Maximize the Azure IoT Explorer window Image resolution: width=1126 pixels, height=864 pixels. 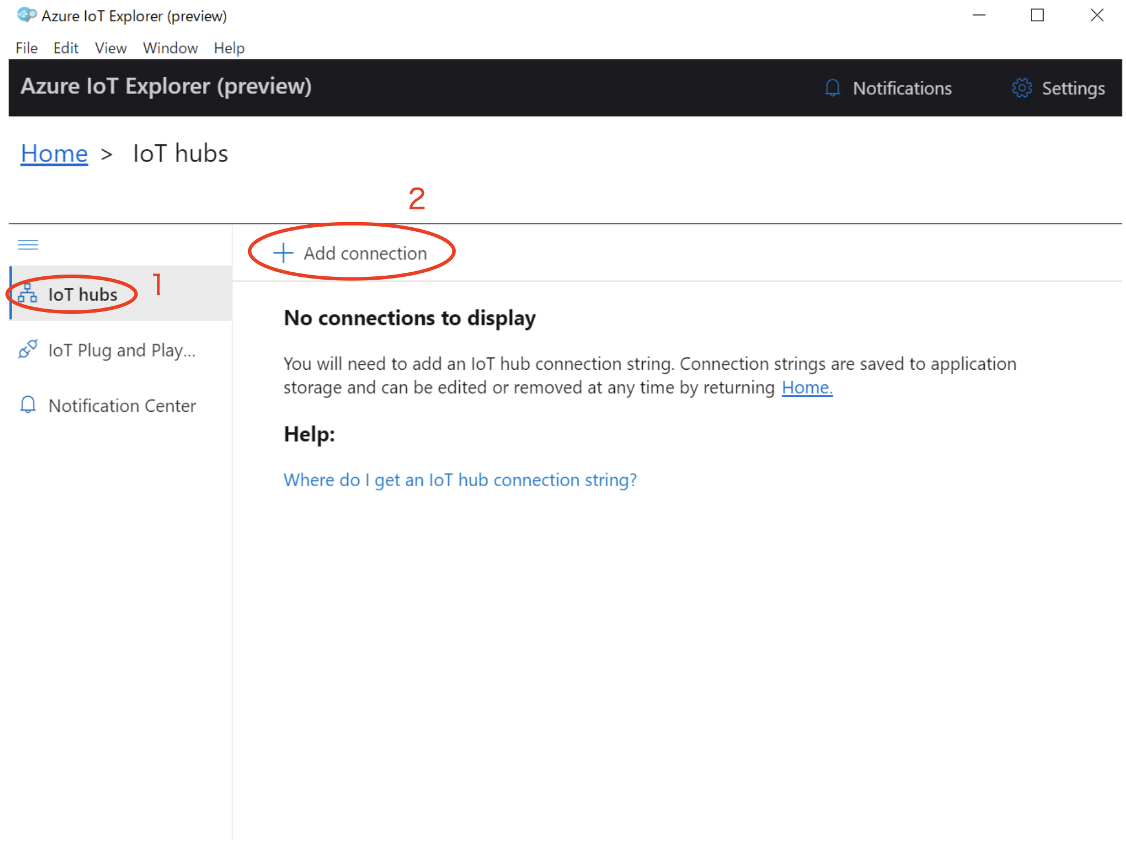pyautogui.click(x=1037, y=16)
